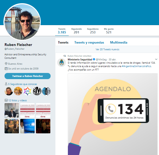Viewport: 159px width, 155px height.
Task: Follow the #ArgentinaSinNarcotráfico hashtag link
Action: coord(136,66)
